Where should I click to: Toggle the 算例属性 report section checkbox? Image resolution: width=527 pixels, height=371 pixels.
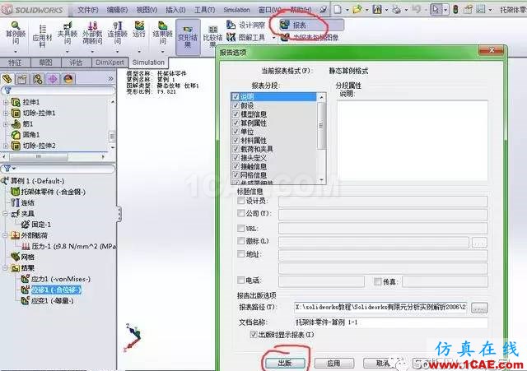[236, 123]
